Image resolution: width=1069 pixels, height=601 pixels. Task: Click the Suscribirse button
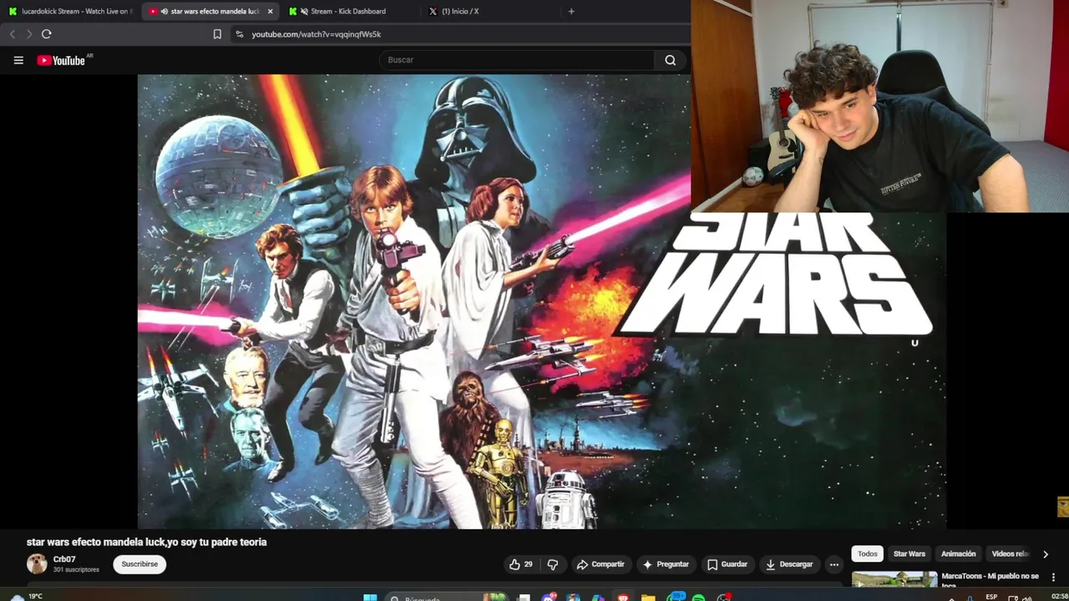pos(139,564)
